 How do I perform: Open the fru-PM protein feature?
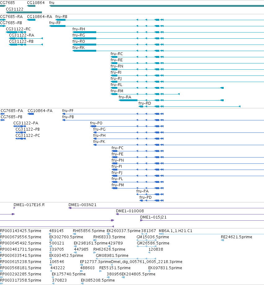118,185
